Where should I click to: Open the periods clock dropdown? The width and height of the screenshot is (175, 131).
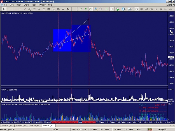124,9
